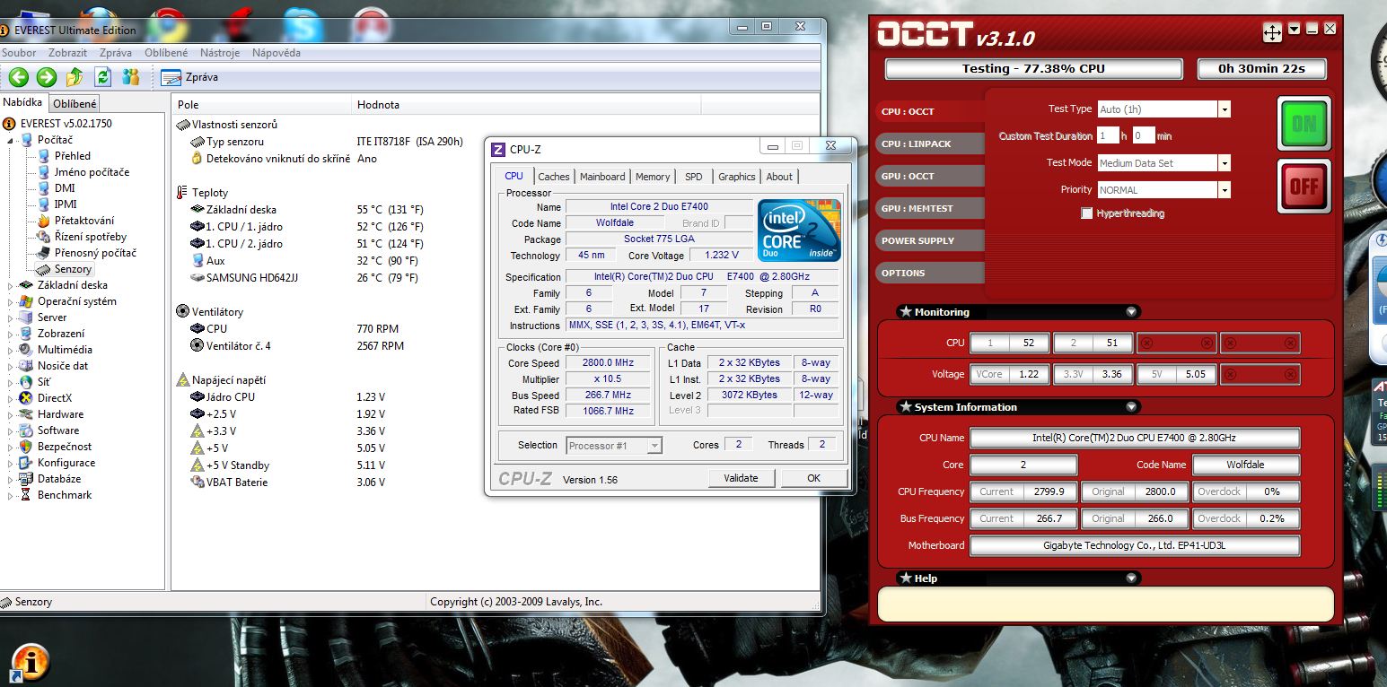This screenshot has height=687, width=1387.
Task: Open the Priority dropdown in OCCT
Action: (x=1224, y=190)
